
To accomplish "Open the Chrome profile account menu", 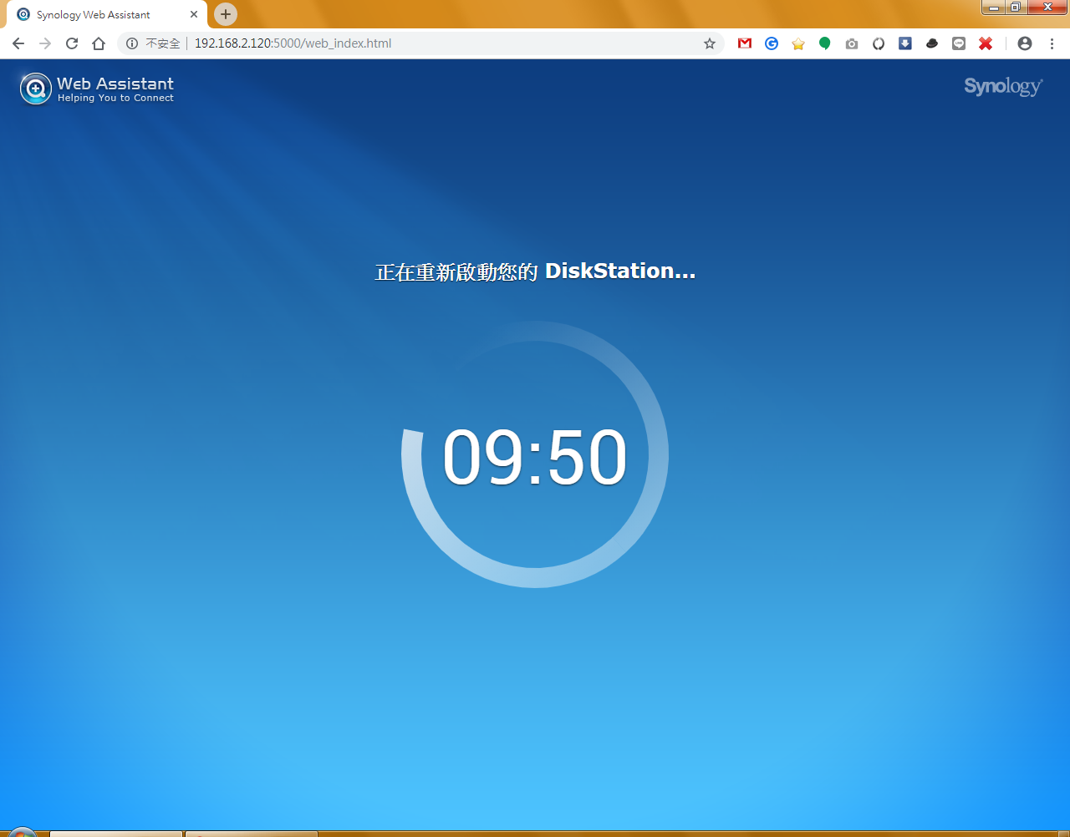I will pyautogui.click(x=1025, y=43).
